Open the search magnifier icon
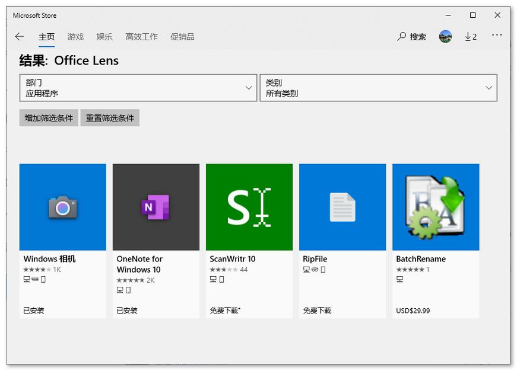Image resolution: width=517 pixels, height=371 pixels. (x=402, y=37)
